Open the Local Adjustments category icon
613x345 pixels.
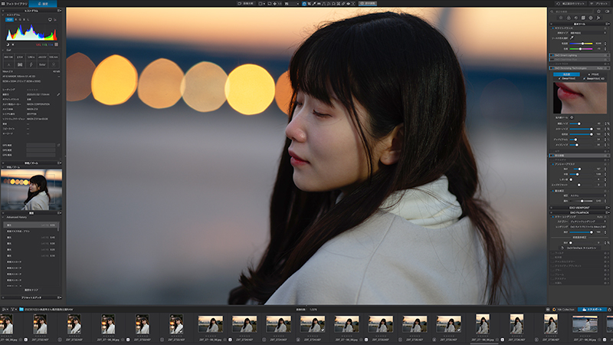coord(591,18)
